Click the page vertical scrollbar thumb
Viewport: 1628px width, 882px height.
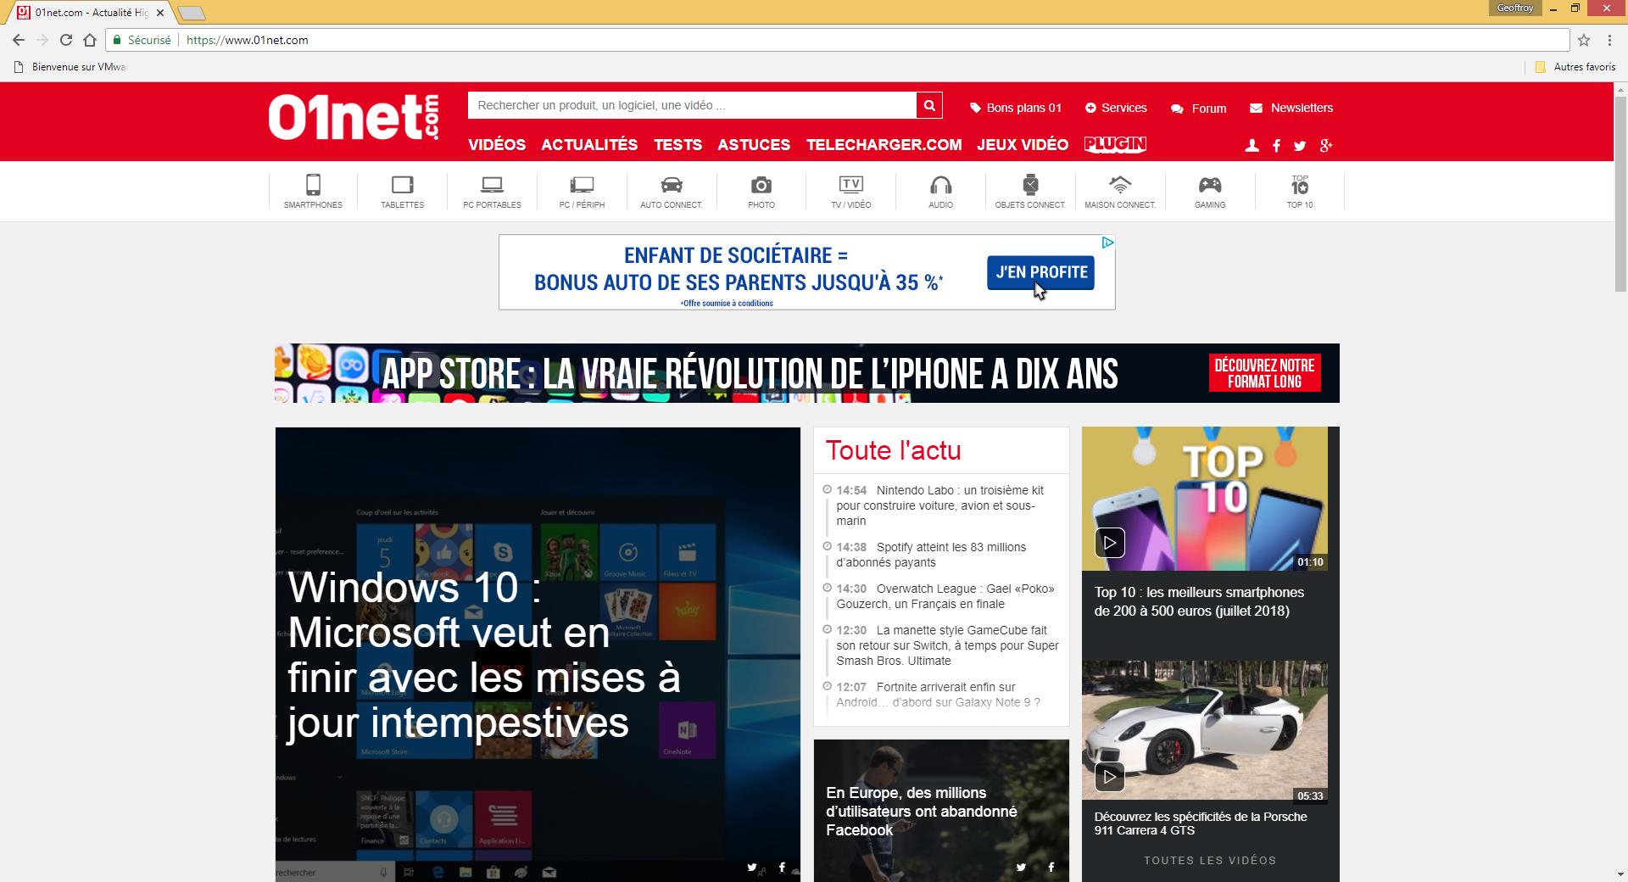(1620, 193)
